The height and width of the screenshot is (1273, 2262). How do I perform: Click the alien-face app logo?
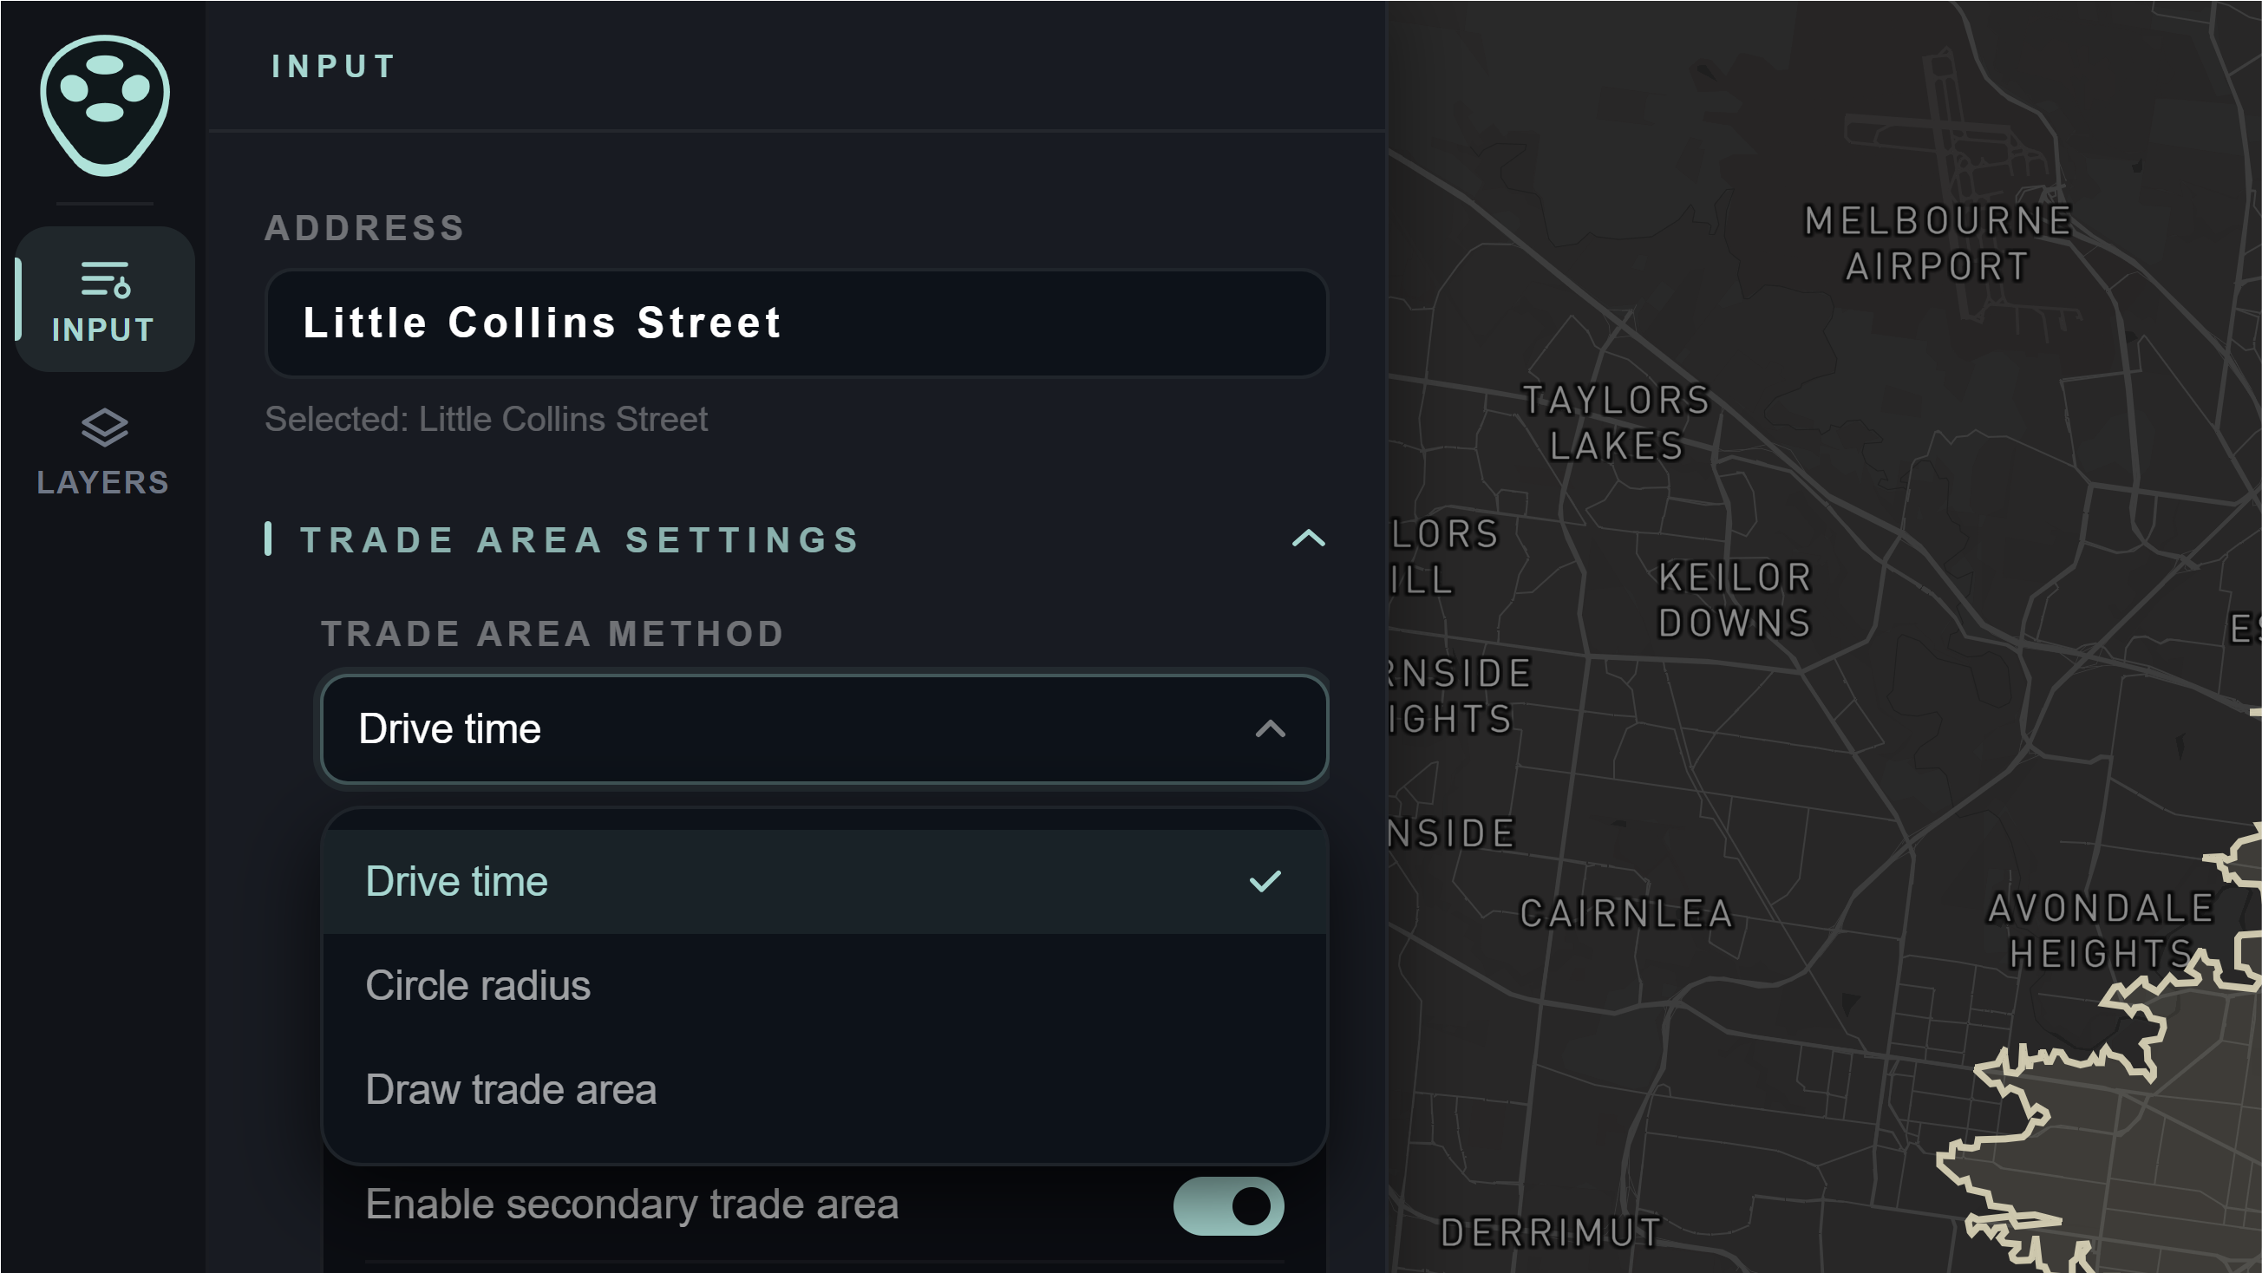point(104,104)
